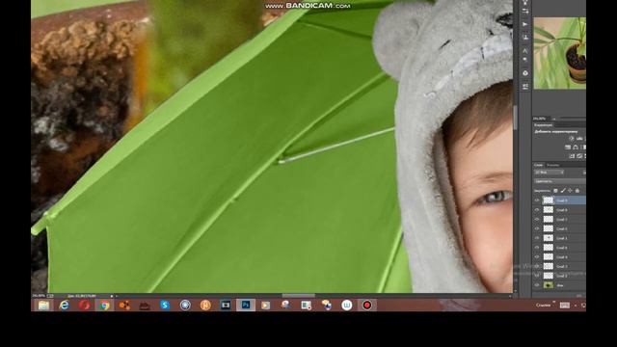
Task: Open the stamp-shaped Clone Source panel icon
Action: coord(524,38)
